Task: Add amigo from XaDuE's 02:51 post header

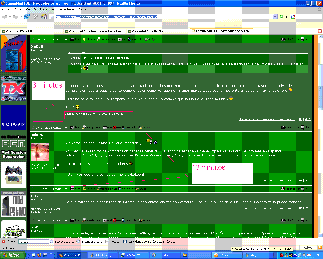Action: click(144, 220)
